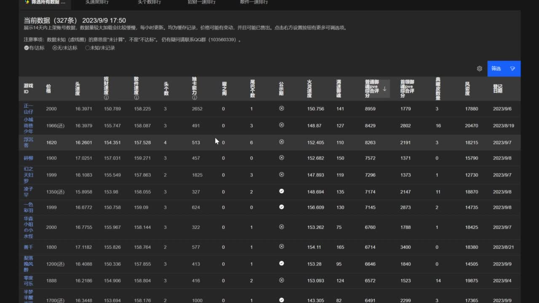
Task: Click the 公示期 status icon in 碎柳 row
Action: [x=282, y=157]
